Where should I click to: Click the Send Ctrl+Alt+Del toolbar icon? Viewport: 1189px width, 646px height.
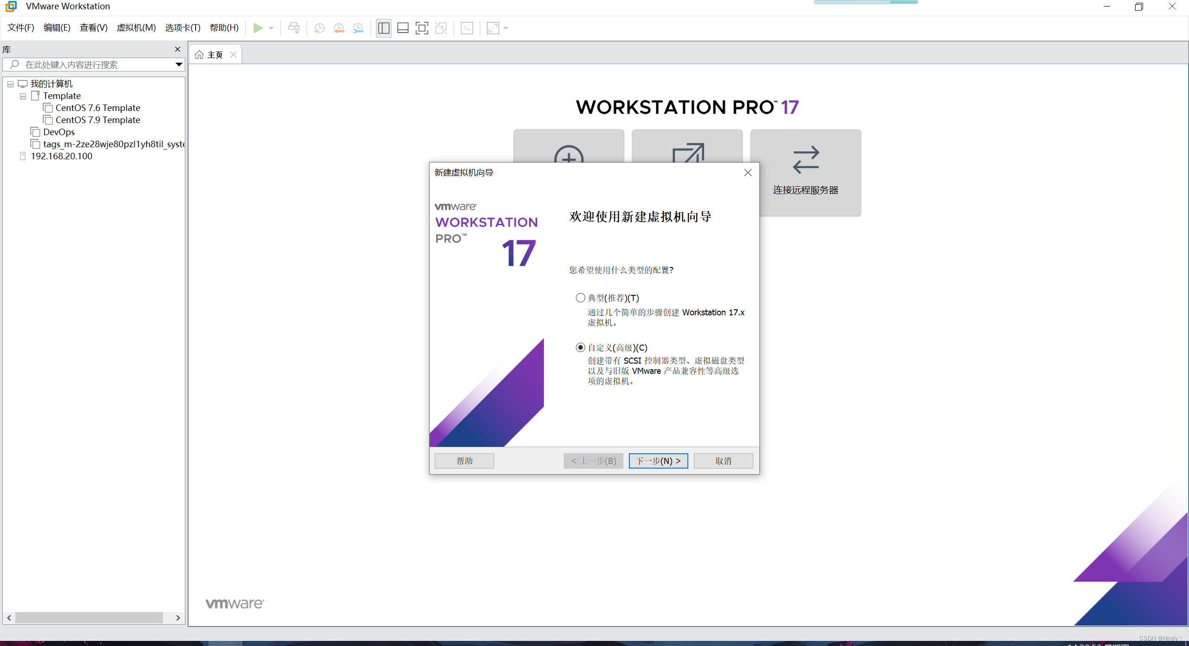tap(294, 28)
